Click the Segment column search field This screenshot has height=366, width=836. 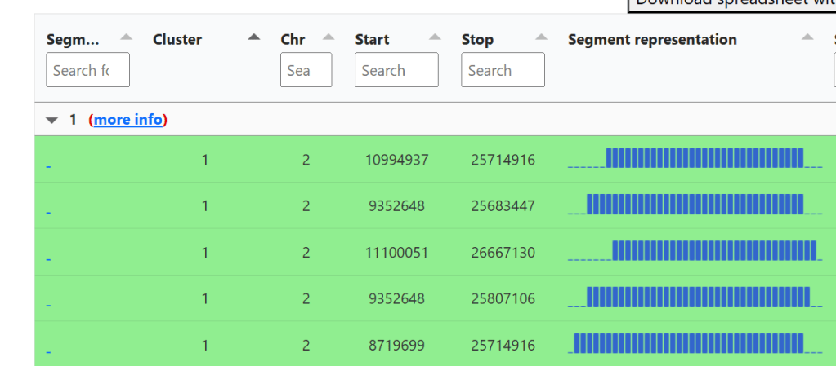pyautogui.click(x=87, y=70)
